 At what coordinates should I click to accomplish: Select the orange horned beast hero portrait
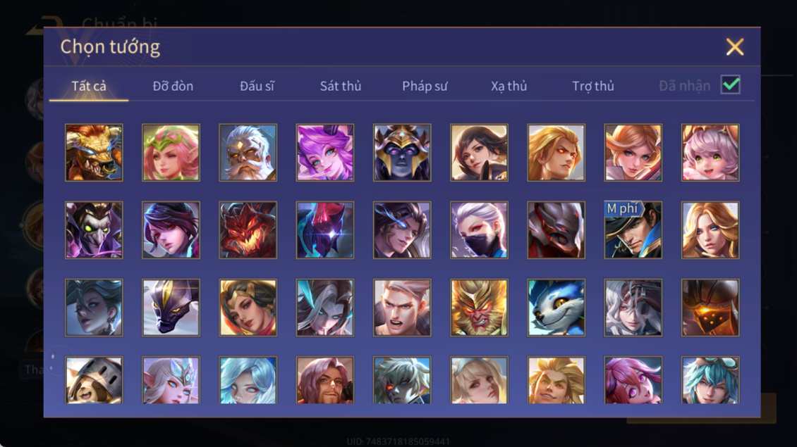(94, 153)
